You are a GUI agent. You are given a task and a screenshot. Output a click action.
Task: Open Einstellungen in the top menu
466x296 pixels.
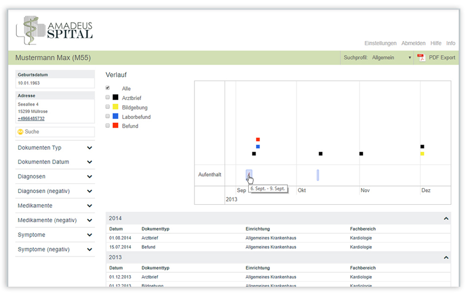[x=380, y=43]
